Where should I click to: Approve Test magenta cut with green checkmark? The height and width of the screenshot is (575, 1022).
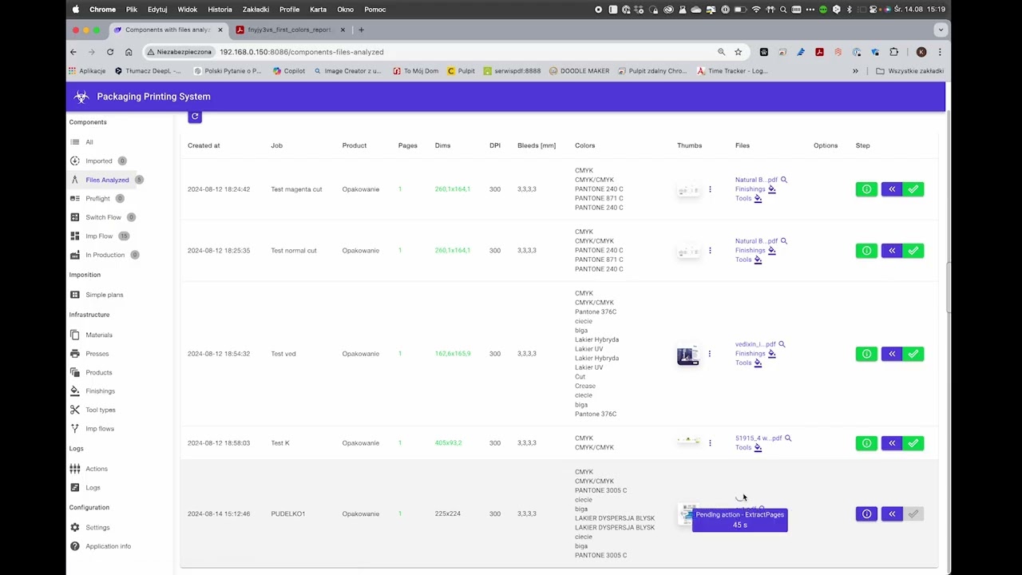tap(913, 189)
